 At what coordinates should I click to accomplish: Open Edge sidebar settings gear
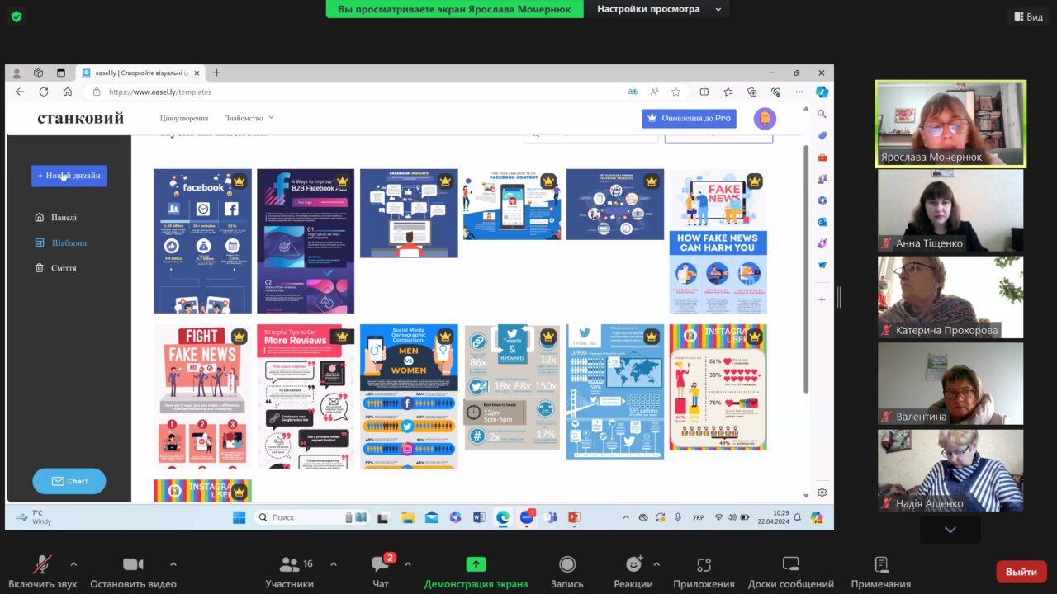click(x=822, y=493)
